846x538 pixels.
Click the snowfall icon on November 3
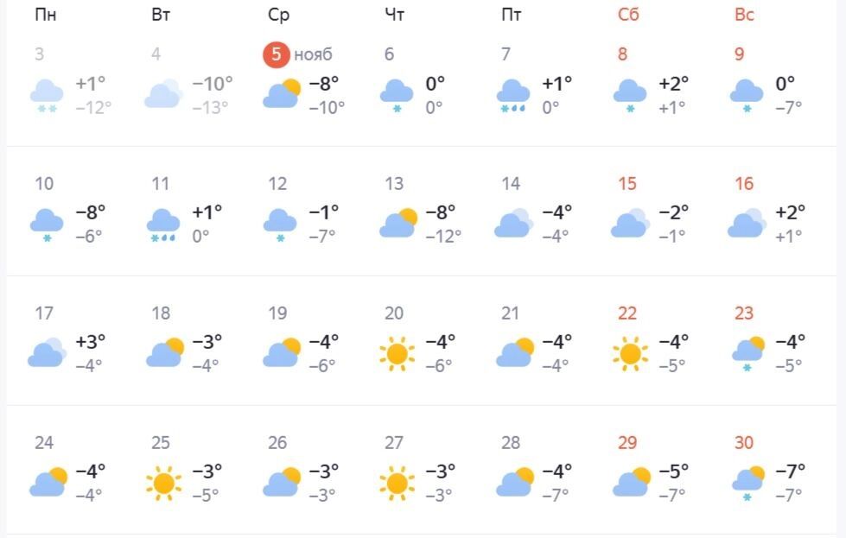click(x=48, y=91)
